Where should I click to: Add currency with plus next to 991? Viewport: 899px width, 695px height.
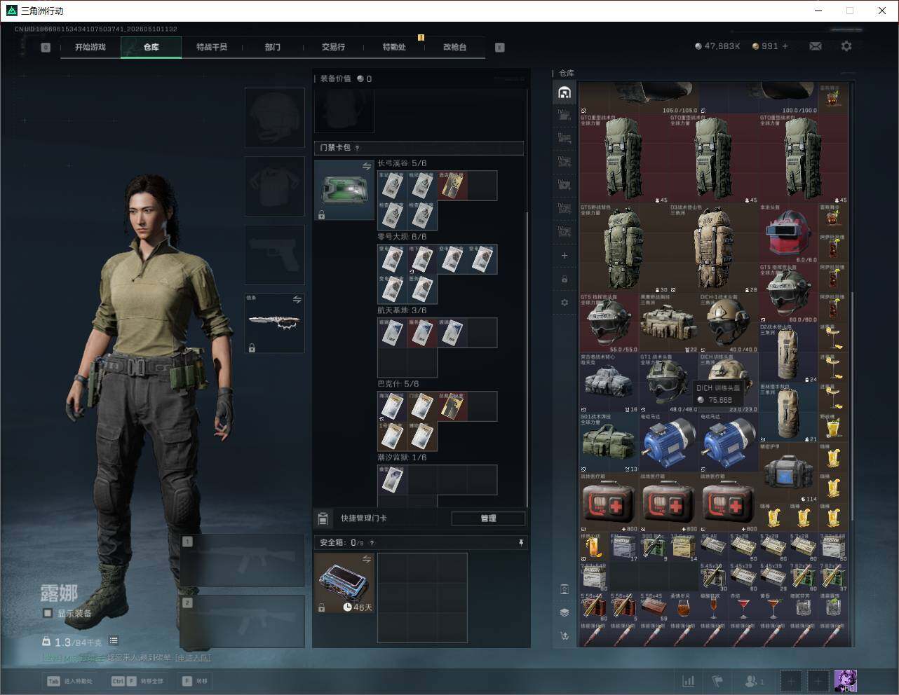point(785,46)
